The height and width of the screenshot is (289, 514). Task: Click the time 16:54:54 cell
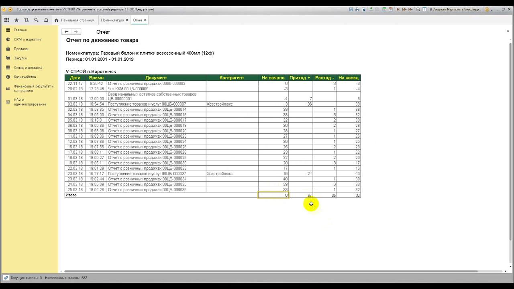tap(96, 104)
